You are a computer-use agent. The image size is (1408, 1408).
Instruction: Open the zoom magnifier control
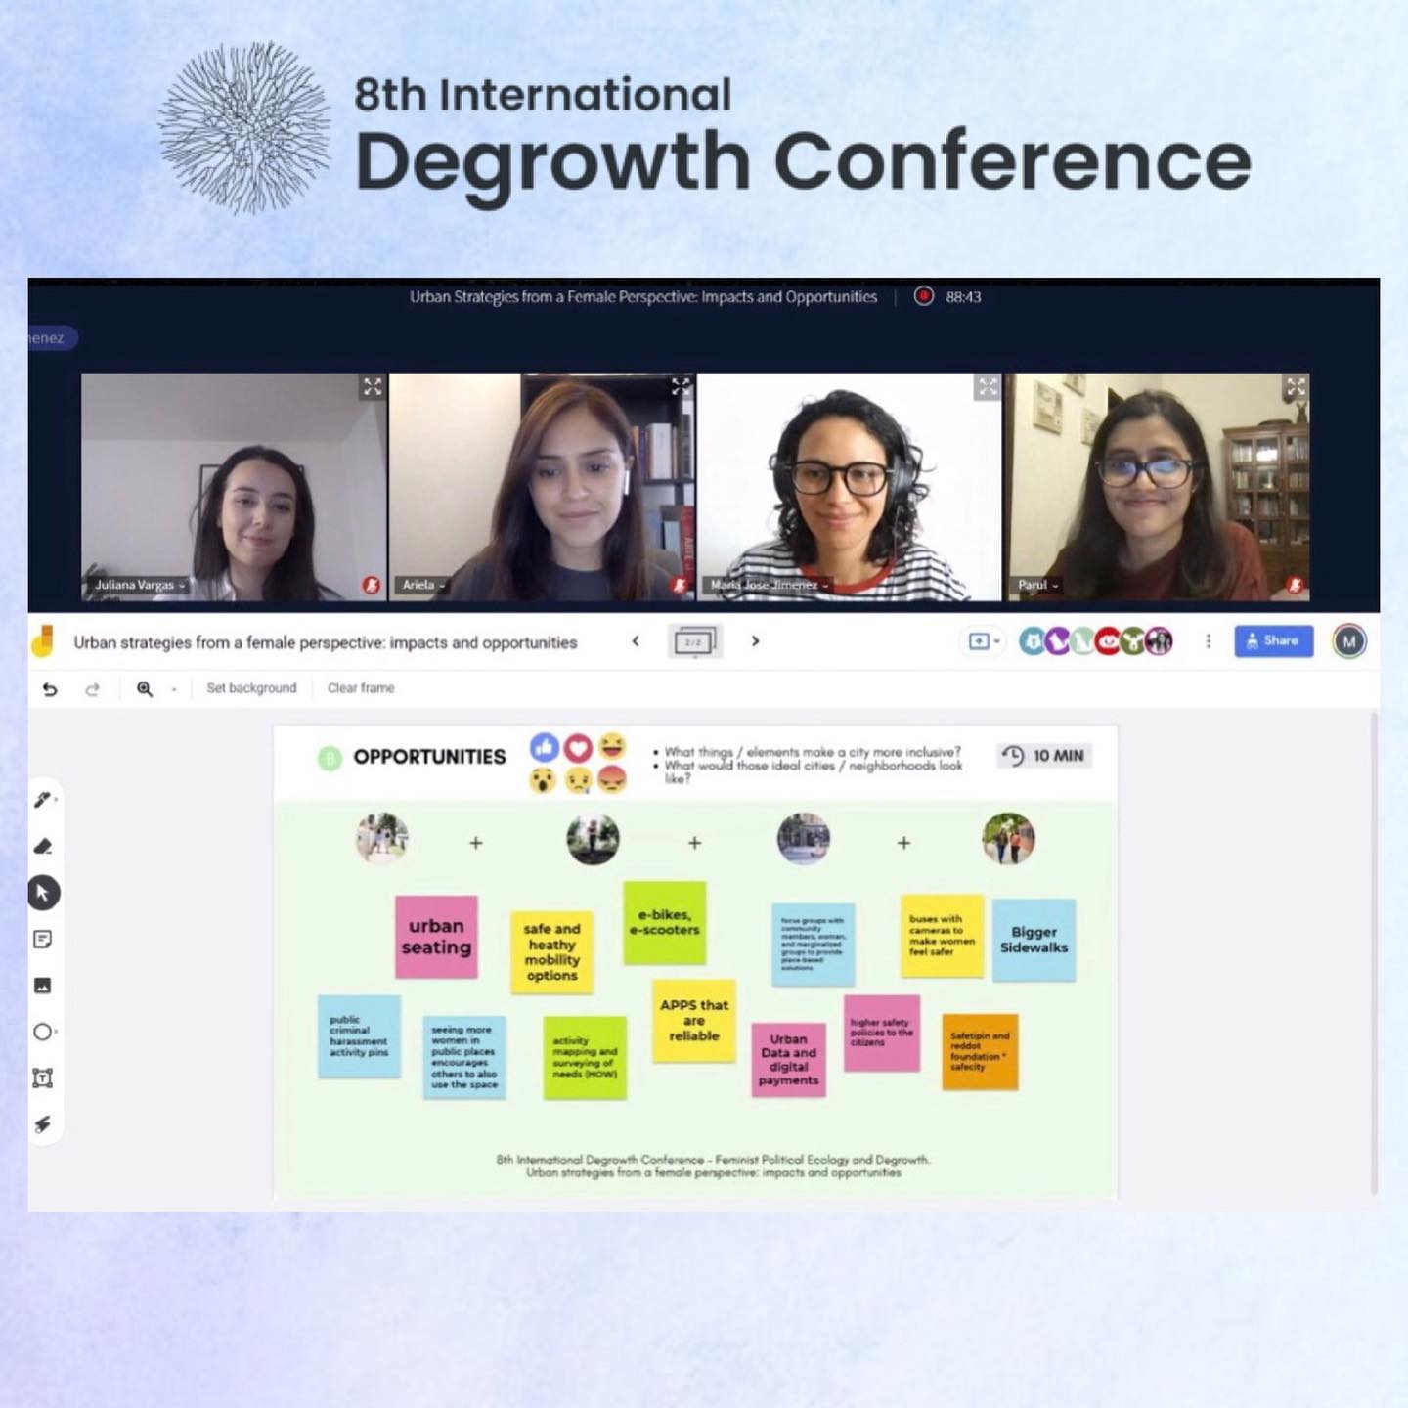click(145, 689)
